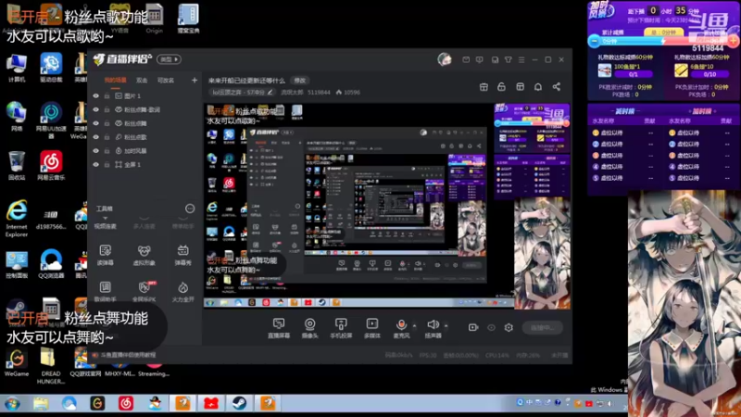Screen dimensions: 741x417
Task: Open the notification bell icon
Action: pyautogui.click(x=538, y=87)
